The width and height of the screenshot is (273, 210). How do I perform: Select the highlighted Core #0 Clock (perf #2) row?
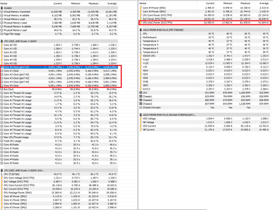click(59, 67)
